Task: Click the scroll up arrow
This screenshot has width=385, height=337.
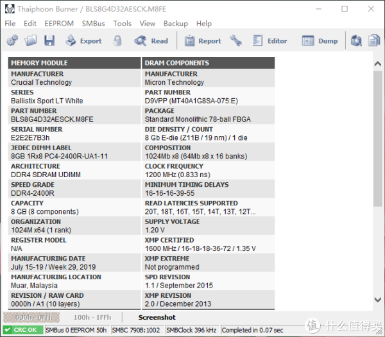Action: [x=378, y=64]
